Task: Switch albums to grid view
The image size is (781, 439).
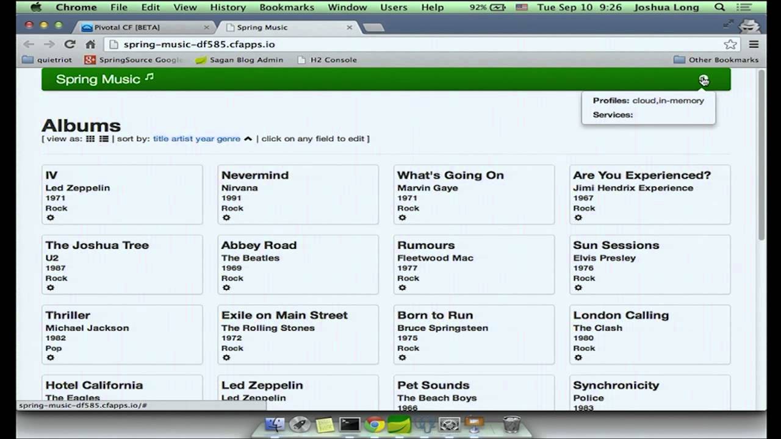Action: (x=90, y=139)
